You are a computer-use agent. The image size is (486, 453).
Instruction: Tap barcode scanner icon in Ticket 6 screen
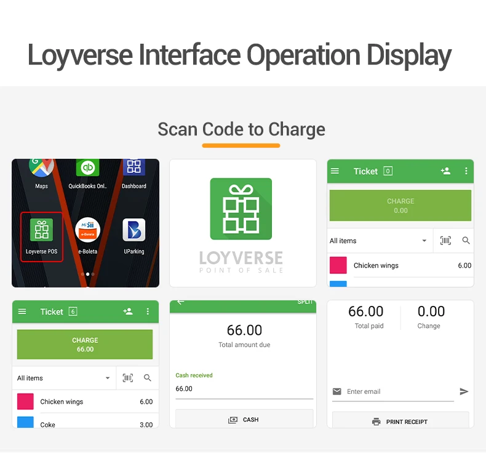[128, 378]
